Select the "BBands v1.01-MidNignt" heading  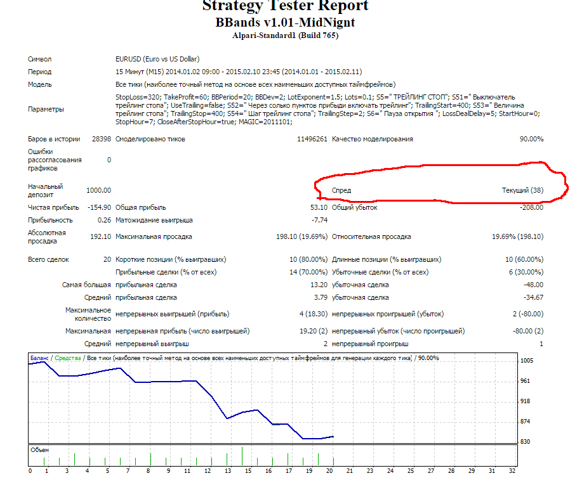pyautogui.click(x=286, y=22)
